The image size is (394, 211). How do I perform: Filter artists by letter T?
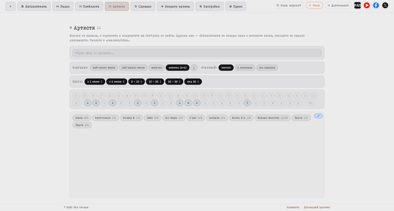pos(247,103)
